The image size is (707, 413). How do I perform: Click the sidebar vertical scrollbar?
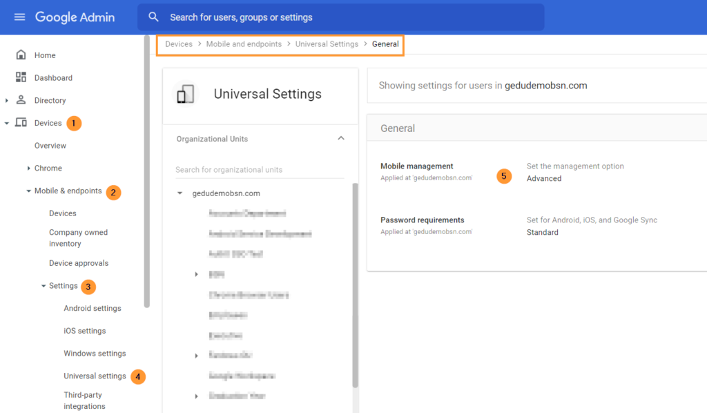point(146,171)
